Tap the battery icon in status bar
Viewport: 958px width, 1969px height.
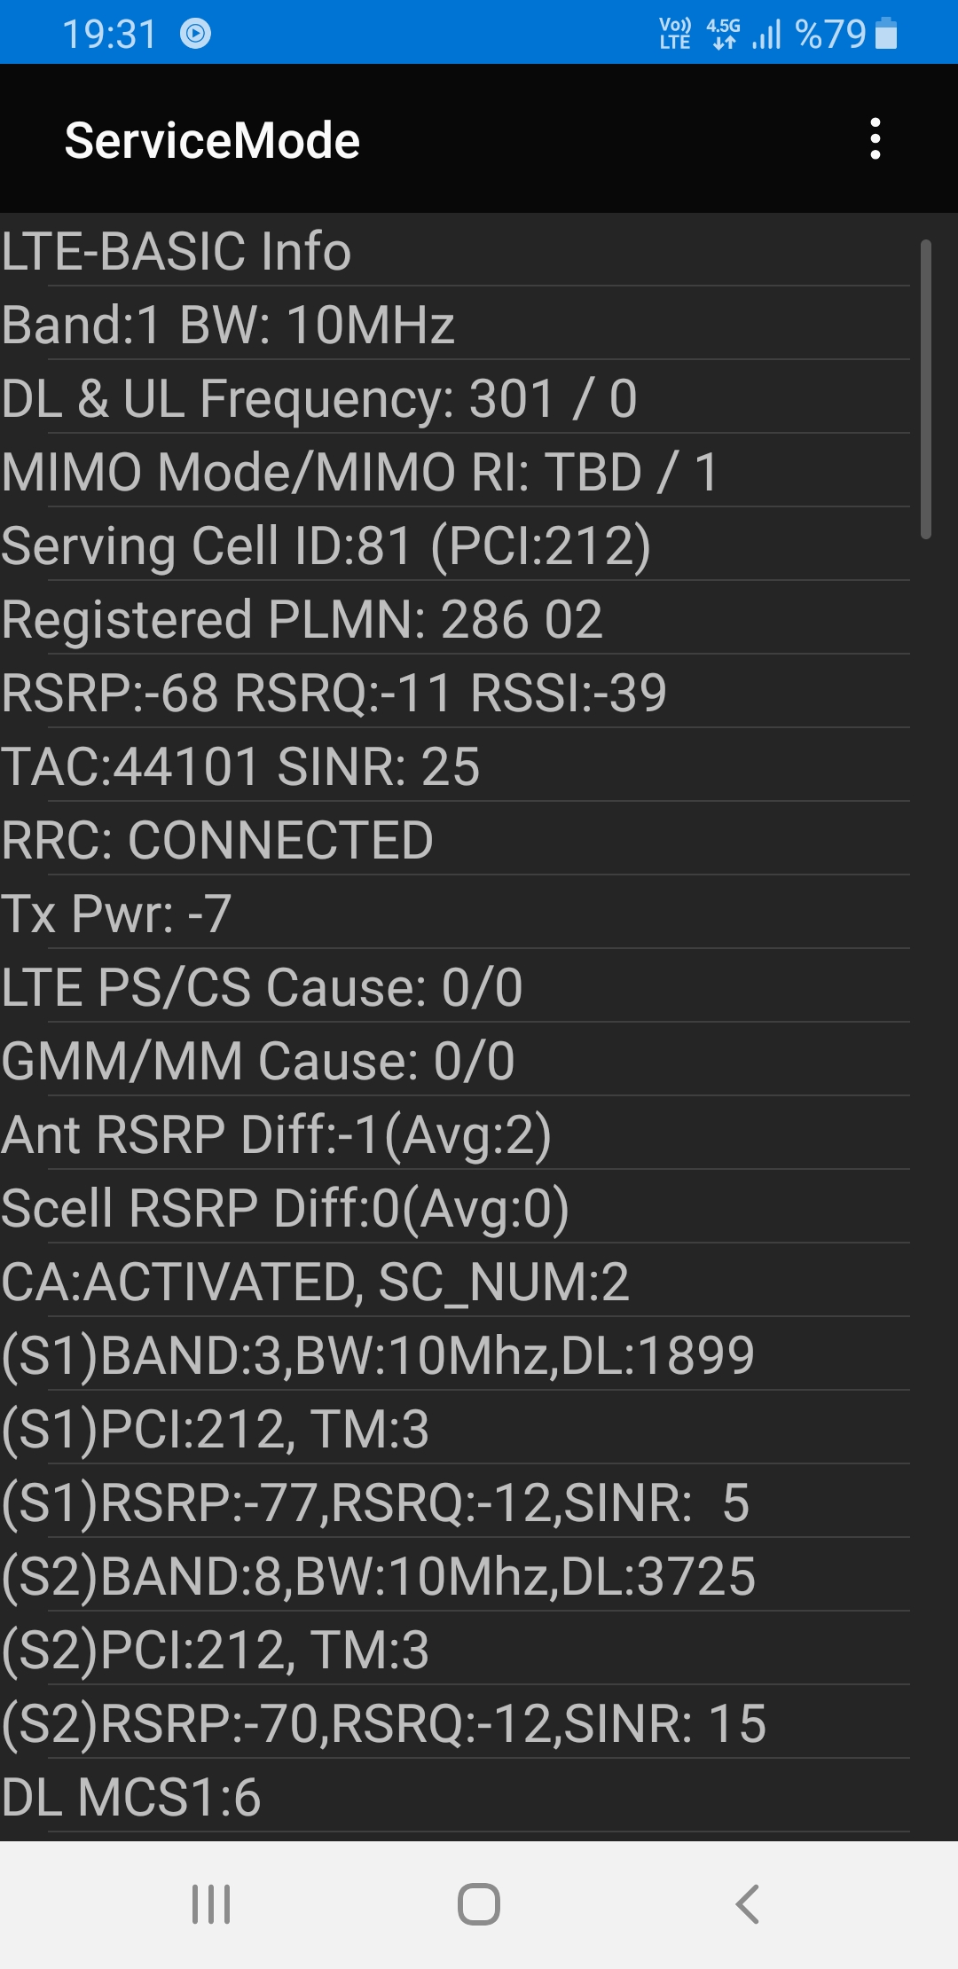[885, 34]
